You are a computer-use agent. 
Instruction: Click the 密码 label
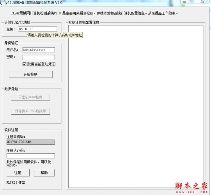click(x=11, y=57)
